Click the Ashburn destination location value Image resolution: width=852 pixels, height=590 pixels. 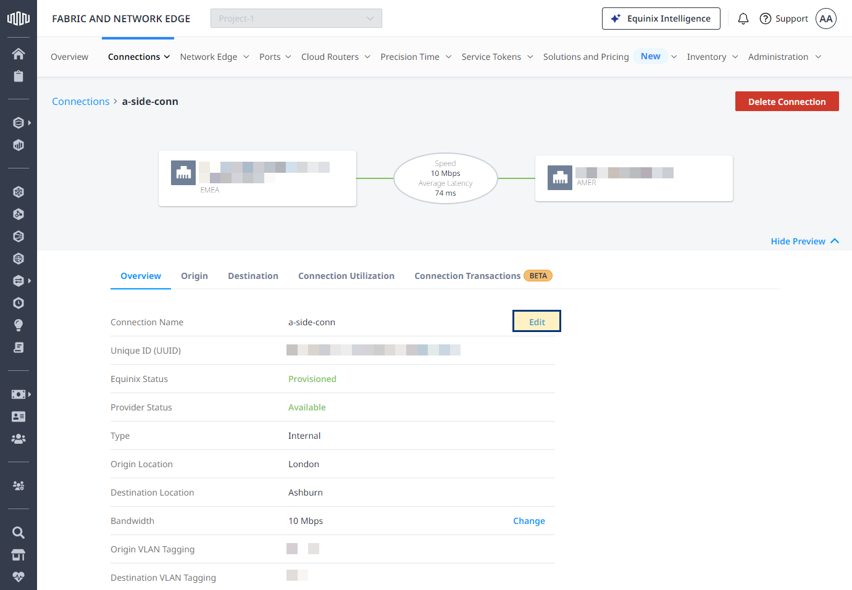[306, 492]
